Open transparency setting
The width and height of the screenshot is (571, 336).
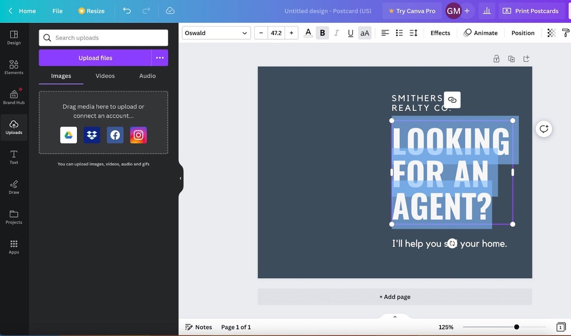[551, 33]
